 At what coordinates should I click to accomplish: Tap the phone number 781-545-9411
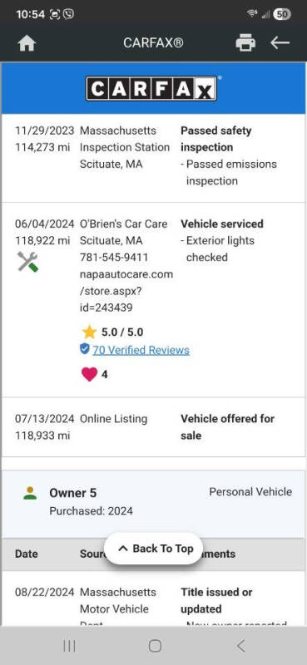[114, 258]
